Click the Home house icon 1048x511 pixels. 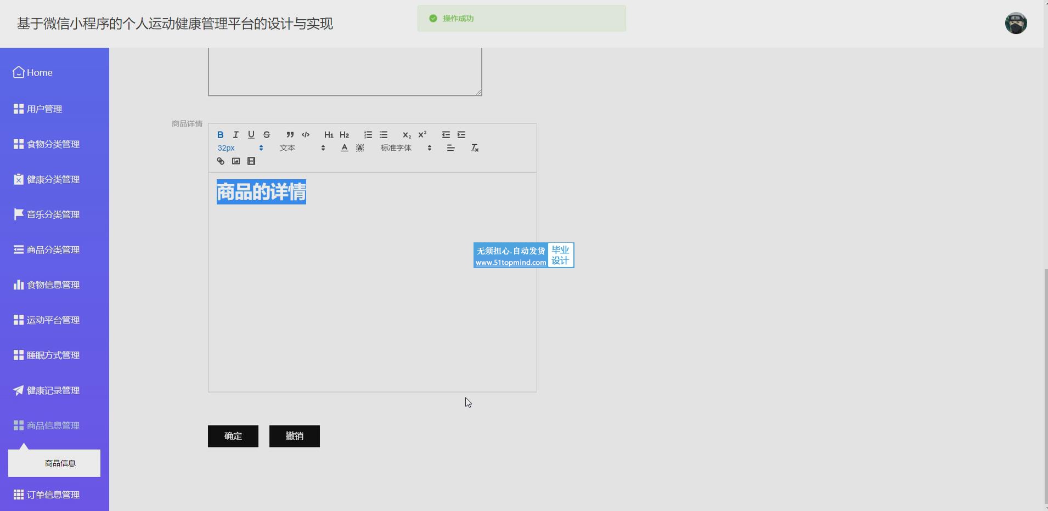pyautogui.click(x=19, y=72)
